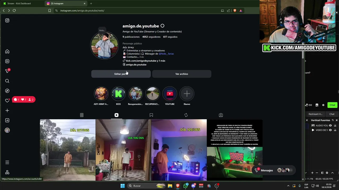Viewport: 339px width, 190px height.
Task: Move source up arrow
Action: (x=332, y=173)
